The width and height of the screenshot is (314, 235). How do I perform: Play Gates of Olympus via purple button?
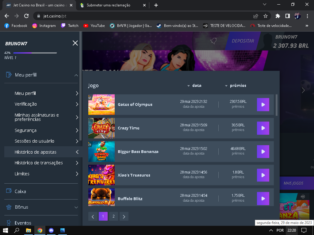263,105
